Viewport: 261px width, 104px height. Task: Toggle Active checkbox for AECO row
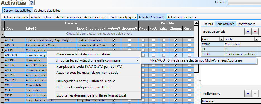114,40
